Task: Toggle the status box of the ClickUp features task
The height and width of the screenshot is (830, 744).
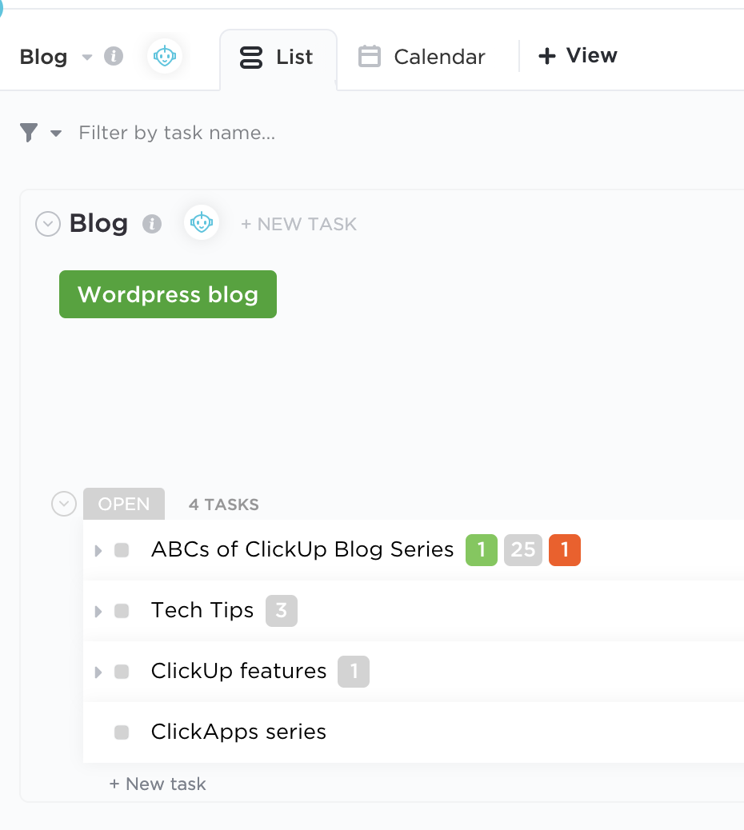Action: (122, 672)
